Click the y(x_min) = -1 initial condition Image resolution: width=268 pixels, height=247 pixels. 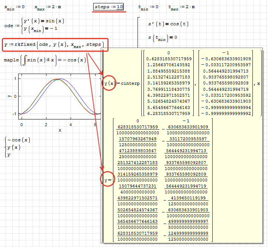40,29
